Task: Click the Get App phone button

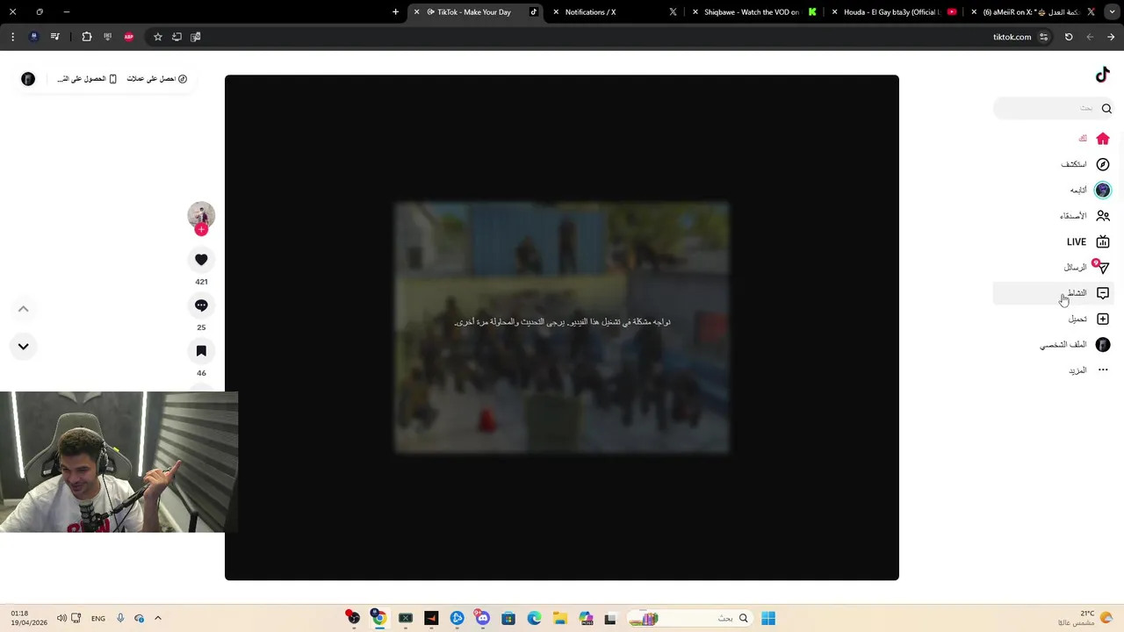Action: click(87, 79)
